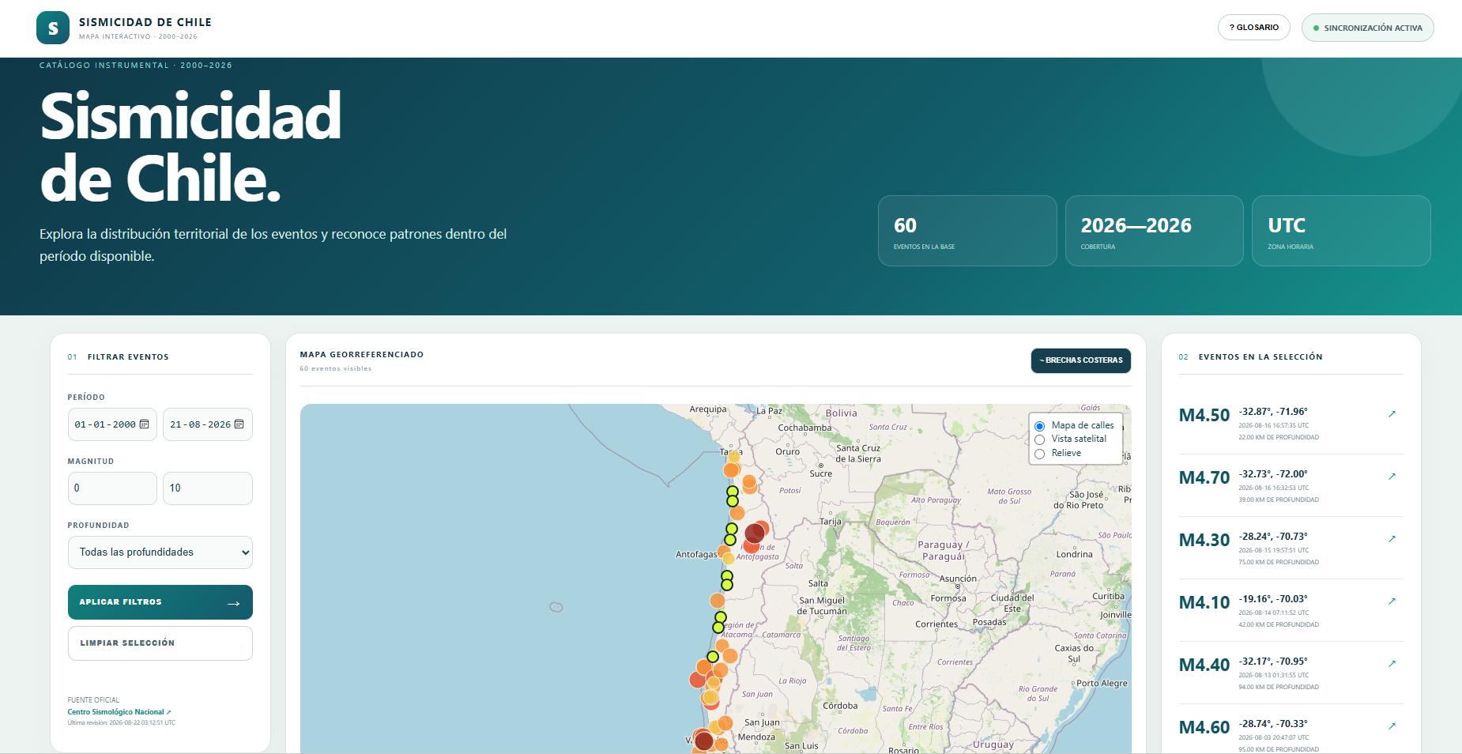Viewport: 1462px width, 754px height.
Task: Click the 60 Eventos en la base card
Action: [967, 231]
